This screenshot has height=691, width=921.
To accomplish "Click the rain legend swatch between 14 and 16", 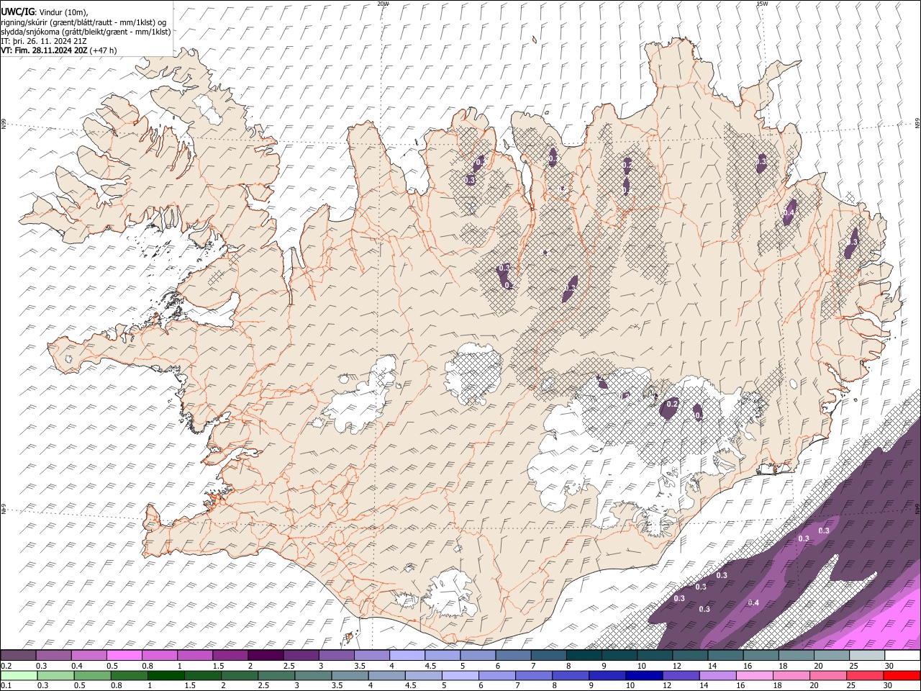I will coord(718,675).
